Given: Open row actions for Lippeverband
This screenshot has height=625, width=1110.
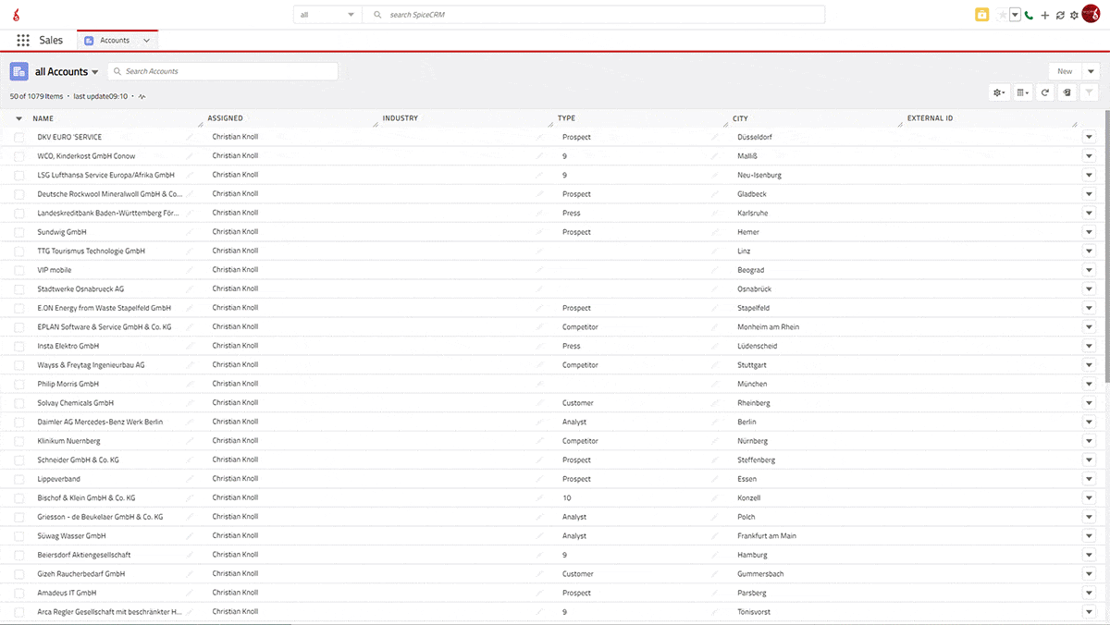Looking at the screenshot, I should point(1089,479).
